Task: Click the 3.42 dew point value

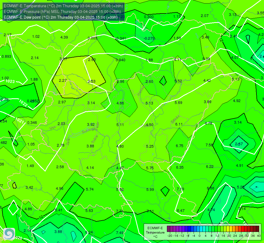Action: (x=29, y=187)
